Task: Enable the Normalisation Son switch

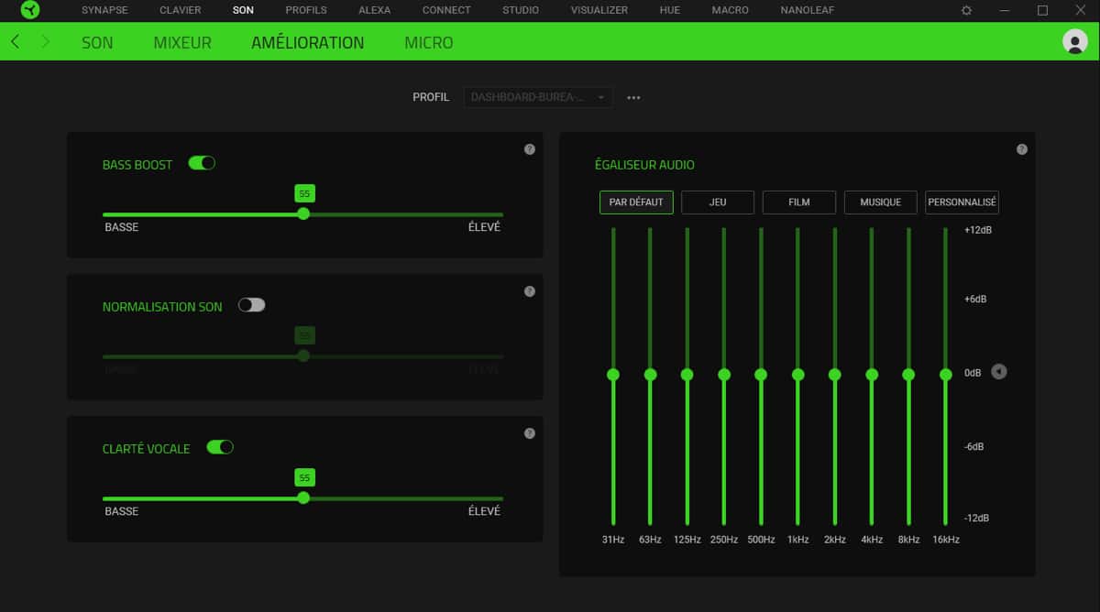Action: (251, 305)
